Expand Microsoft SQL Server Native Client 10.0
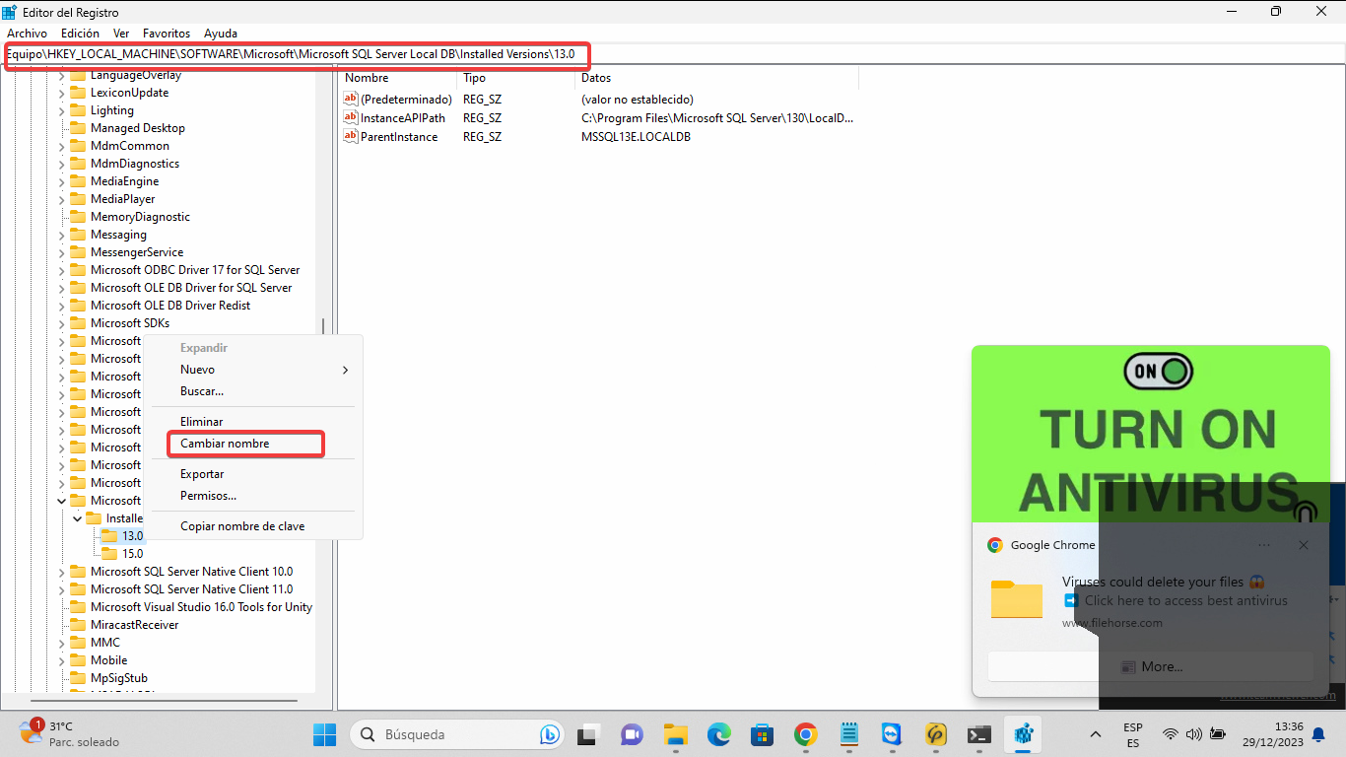Viewport: 1346px width, 757px height. 61,572
